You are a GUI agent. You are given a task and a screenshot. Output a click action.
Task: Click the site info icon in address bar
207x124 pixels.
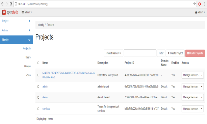(16, 4)
